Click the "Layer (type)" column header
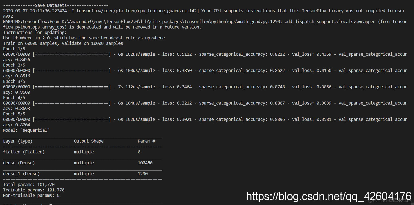 18,141
